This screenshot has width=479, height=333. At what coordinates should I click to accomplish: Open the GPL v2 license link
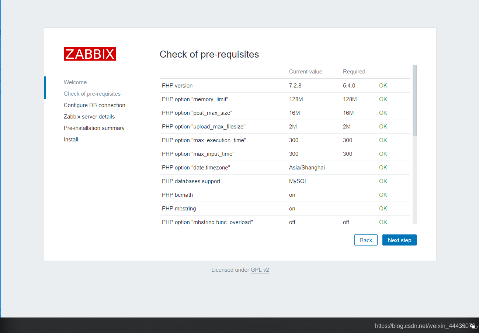260,270
